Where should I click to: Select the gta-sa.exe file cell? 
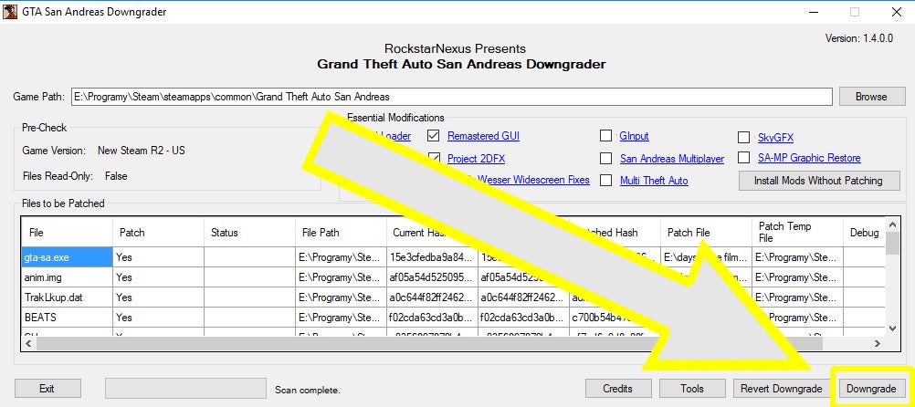click(67, 257)
